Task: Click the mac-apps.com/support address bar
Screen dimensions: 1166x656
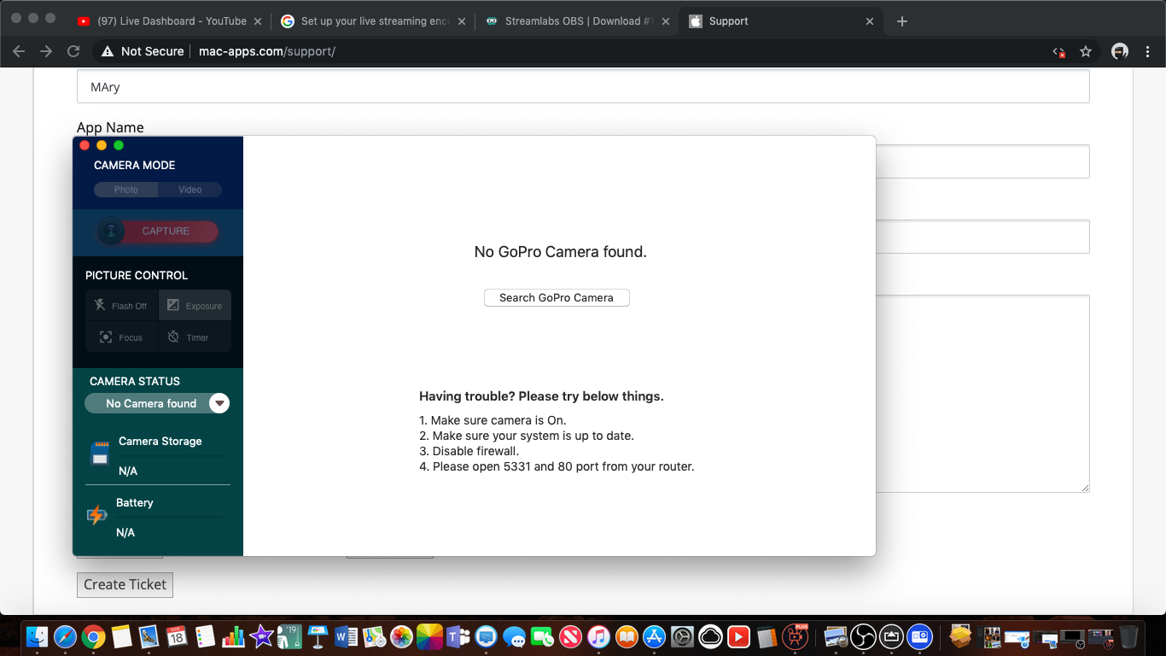Action: point(266,51)
